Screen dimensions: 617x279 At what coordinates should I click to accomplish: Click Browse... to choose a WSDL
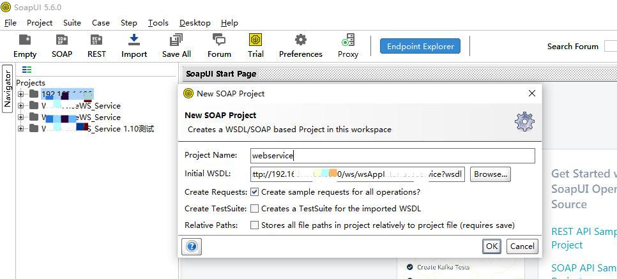point(491,174)
